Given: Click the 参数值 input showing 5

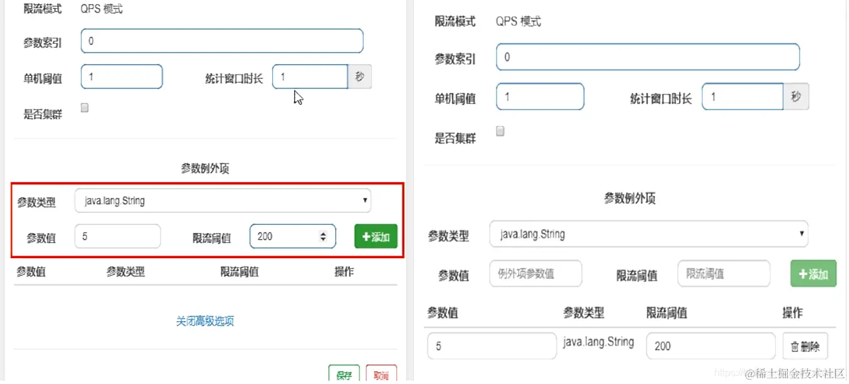Looking at the screenshot, I should click(x=117, y=236).
